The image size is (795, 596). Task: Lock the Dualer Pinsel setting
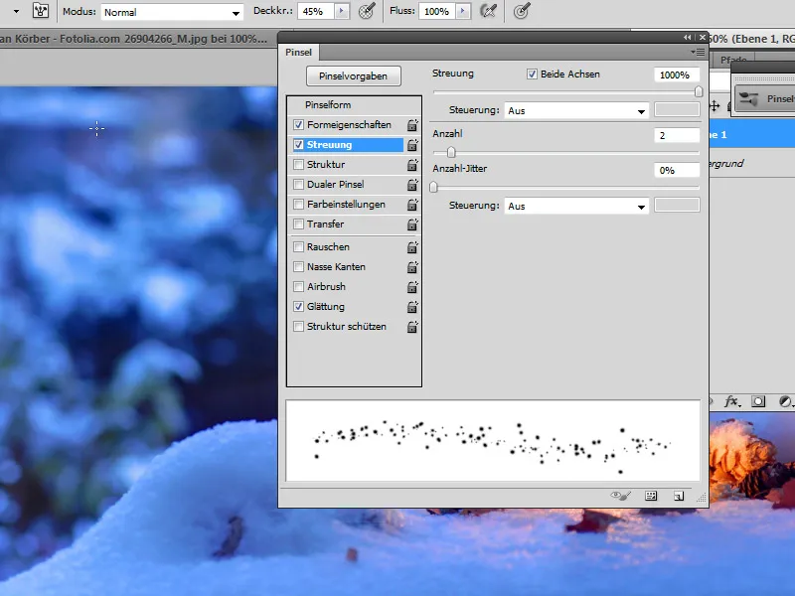tap(412, 185)
